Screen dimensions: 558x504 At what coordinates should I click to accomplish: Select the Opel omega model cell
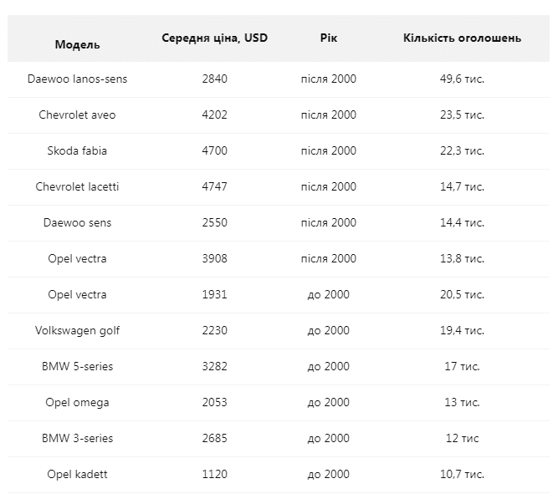click(77, 402)
